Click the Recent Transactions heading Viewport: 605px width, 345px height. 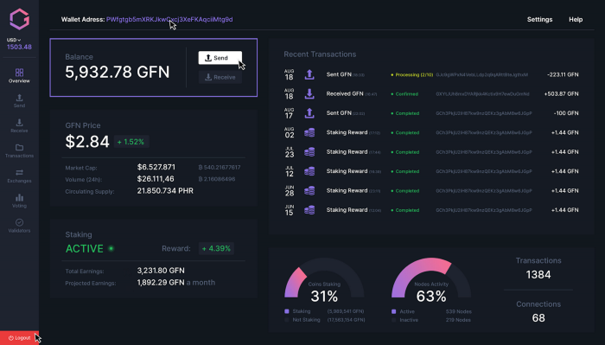tap(320, 54)
